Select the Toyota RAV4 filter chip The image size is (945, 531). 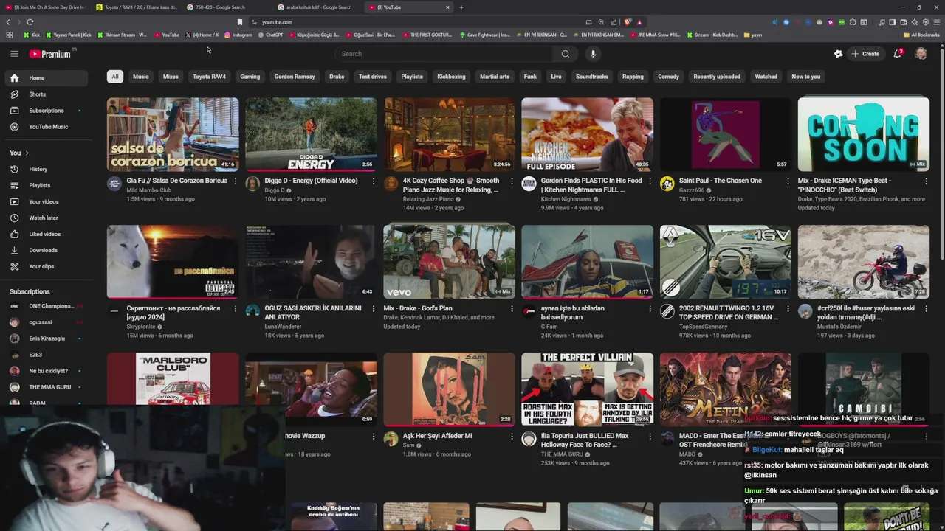(x=209, y=77)
